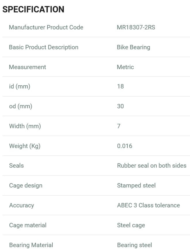The width and height of the screenshot is (190, 252).
Task: Select the Basic Product Description label
Action: [44, 47]
